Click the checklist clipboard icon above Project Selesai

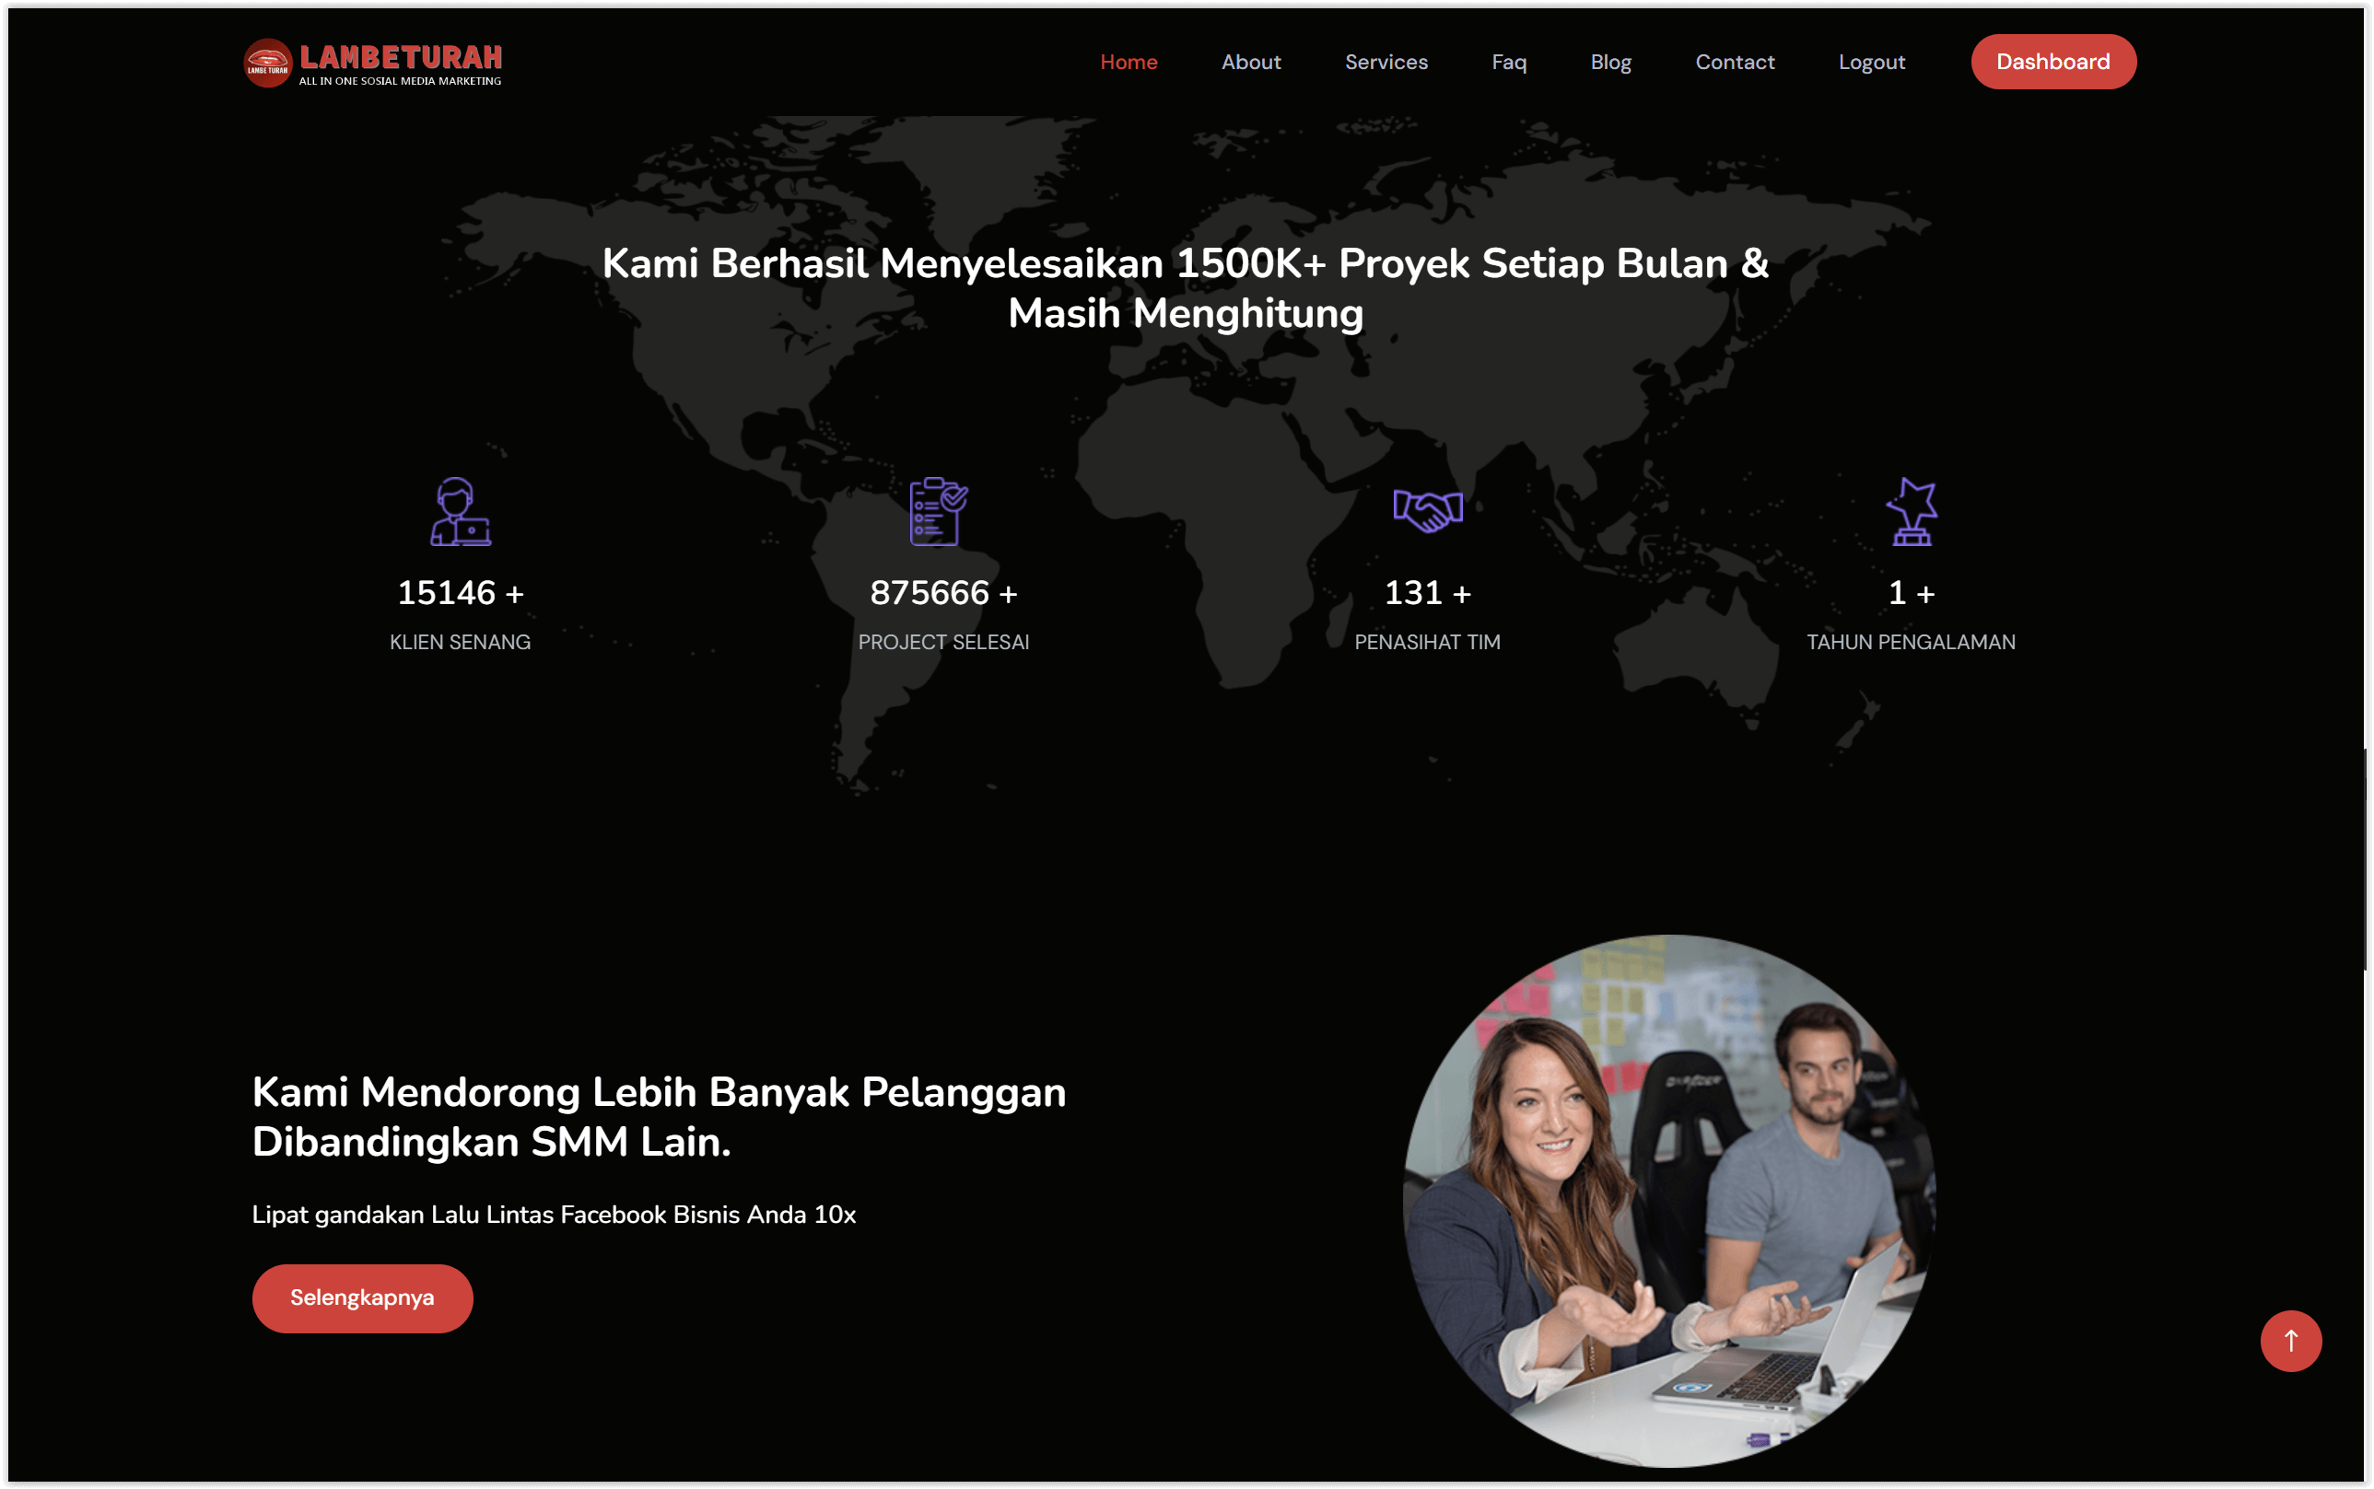936,510
